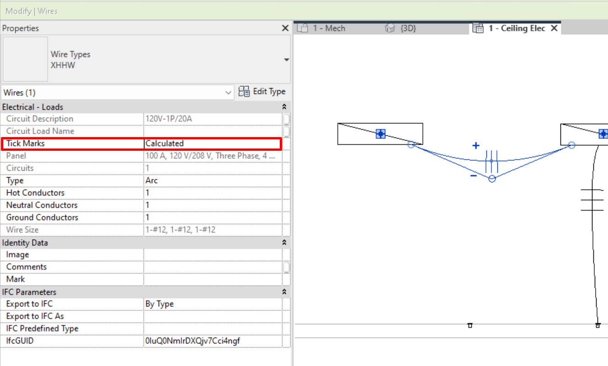Select the wire's left end vertex circle
608x366 pixels.
(411, 145)
